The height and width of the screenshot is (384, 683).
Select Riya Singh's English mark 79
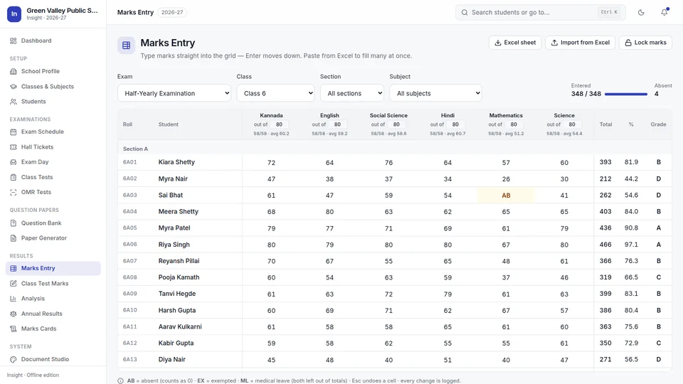tap(329, 245)
